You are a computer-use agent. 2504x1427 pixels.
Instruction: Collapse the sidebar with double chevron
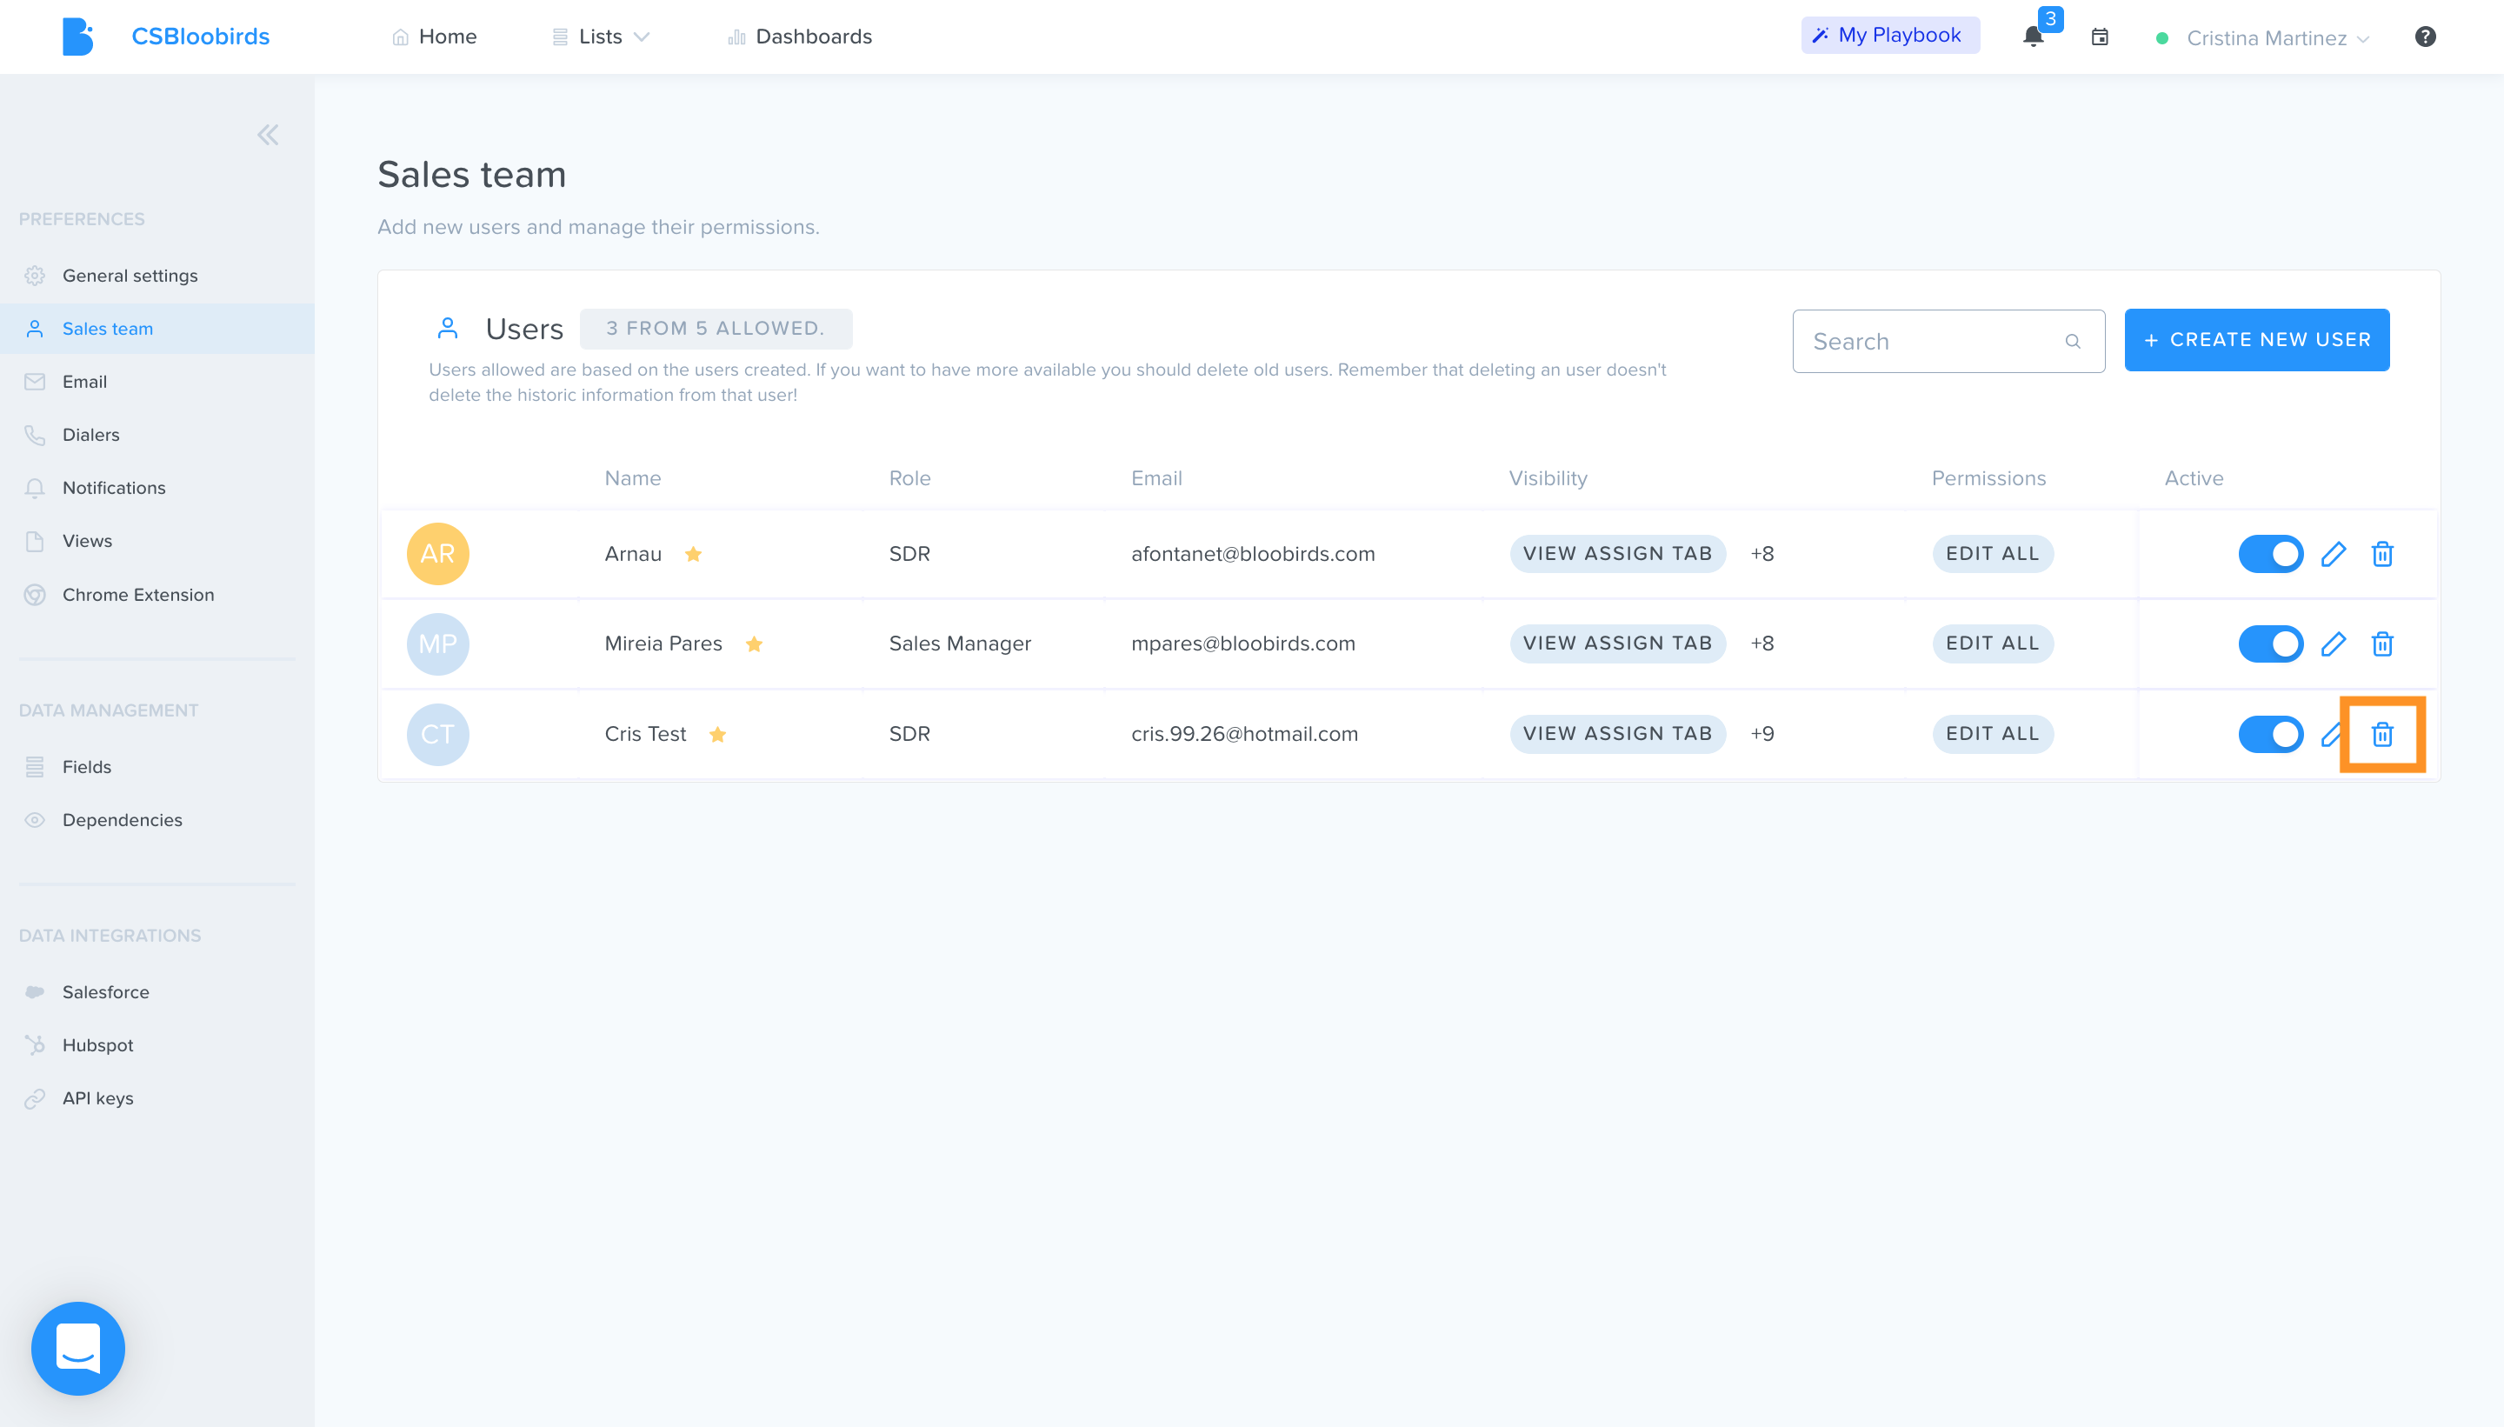pos(268,136)
